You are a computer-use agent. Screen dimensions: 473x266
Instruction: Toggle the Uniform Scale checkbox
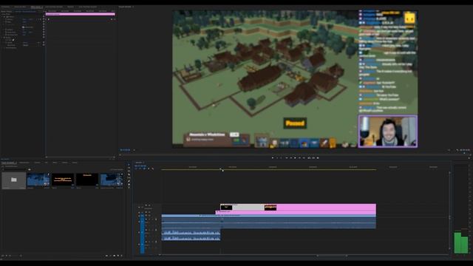pyautogui.click(x=24, y=27)
